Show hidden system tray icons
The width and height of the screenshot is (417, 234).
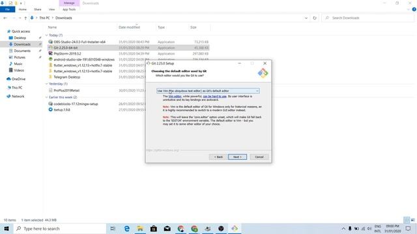click(343, 228)
